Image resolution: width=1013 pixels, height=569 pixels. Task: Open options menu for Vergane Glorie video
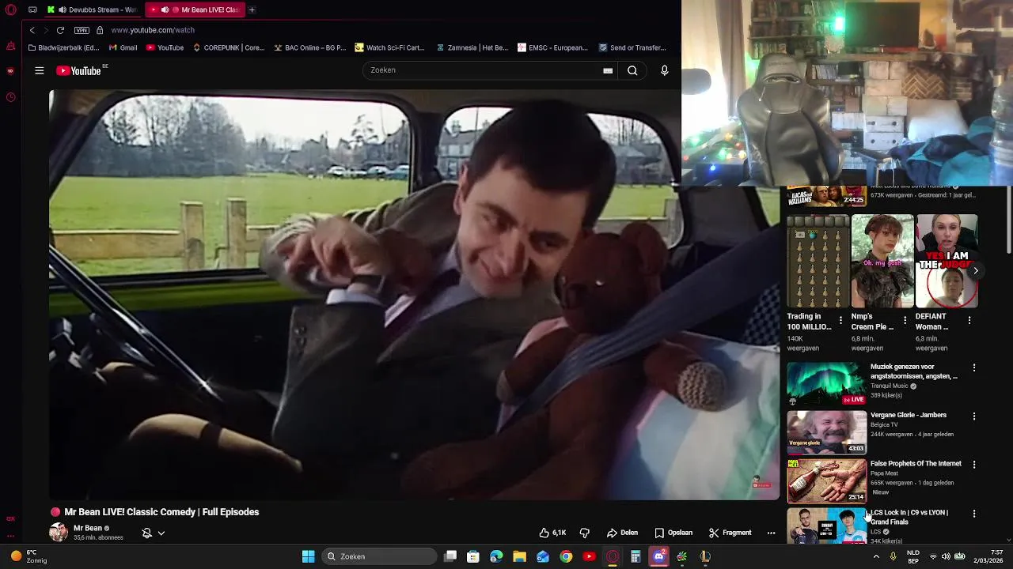(974, 416)
